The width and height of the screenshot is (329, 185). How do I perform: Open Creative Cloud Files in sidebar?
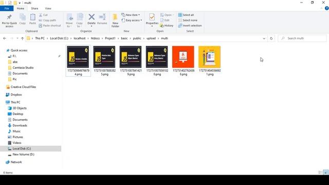point(23,87)
